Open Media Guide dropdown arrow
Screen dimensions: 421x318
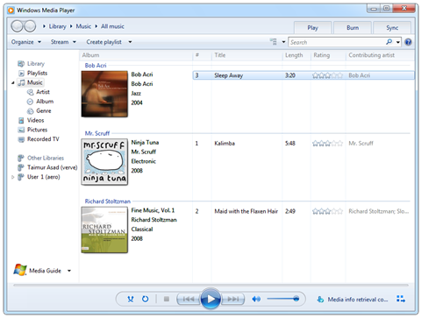click(x=69, y=271)
